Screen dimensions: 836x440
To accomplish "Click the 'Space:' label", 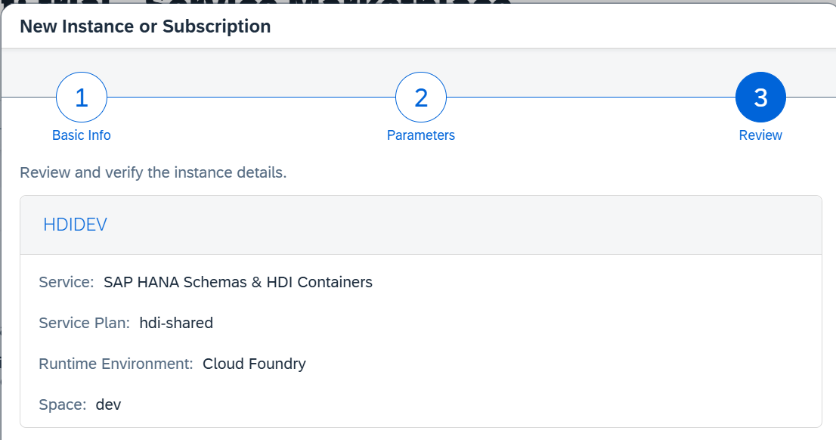I will 63,404.
